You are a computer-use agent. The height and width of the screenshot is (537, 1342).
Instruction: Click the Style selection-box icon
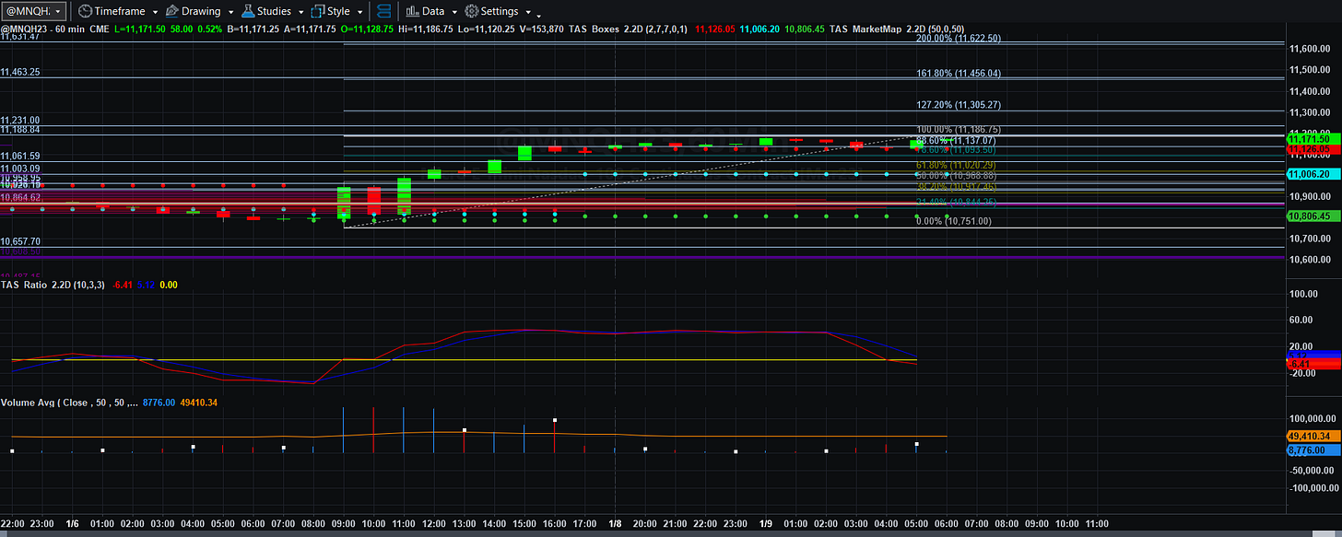click(x=318, y=11)
